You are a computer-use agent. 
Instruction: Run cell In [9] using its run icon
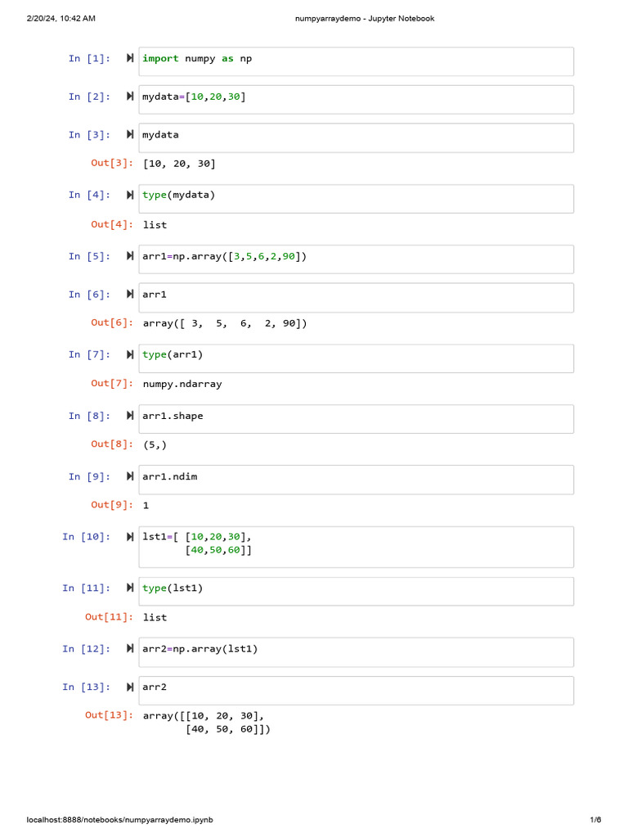coord(130,476)
